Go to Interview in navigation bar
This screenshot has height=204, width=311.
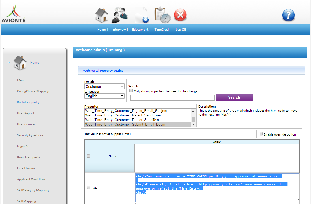119,30
